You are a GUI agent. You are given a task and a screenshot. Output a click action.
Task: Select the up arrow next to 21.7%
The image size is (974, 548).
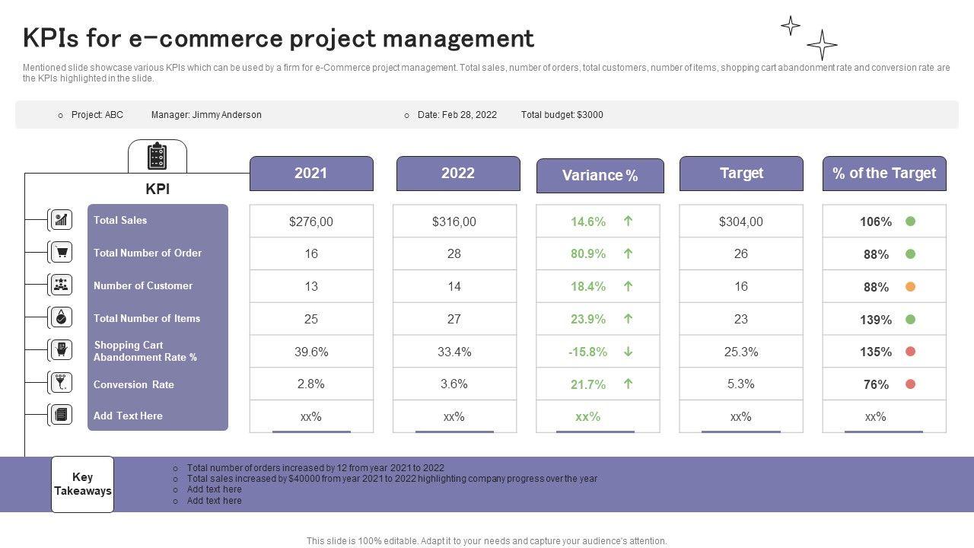point(629,384)
